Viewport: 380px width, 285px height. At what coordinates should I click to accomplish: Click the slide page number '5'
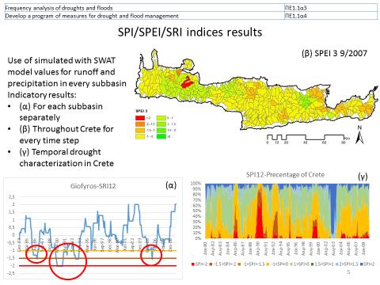tap(348, 272)
